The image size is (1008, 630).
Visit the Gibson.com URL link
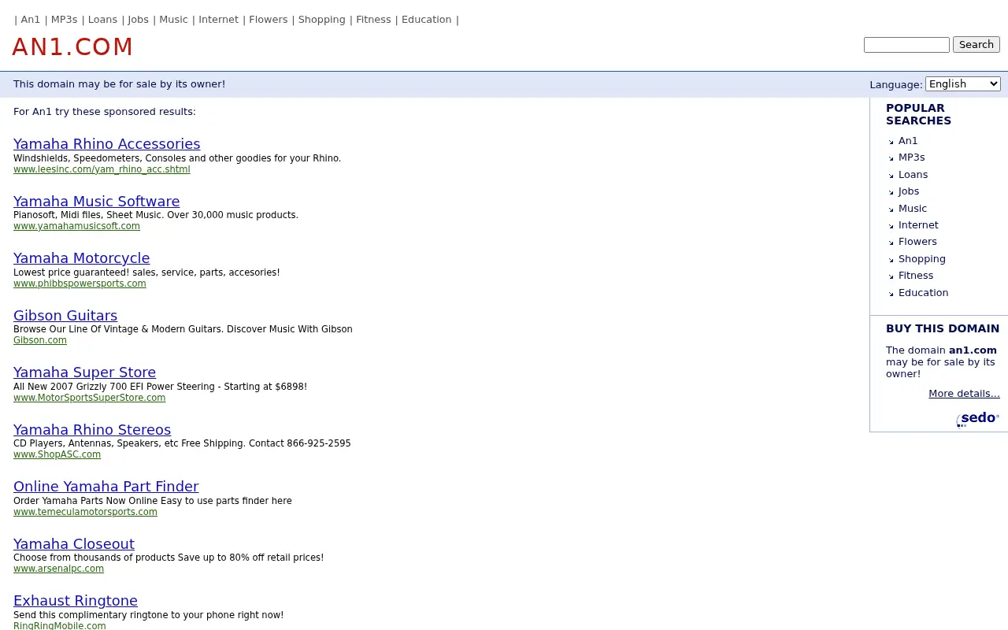click(40, 340)
